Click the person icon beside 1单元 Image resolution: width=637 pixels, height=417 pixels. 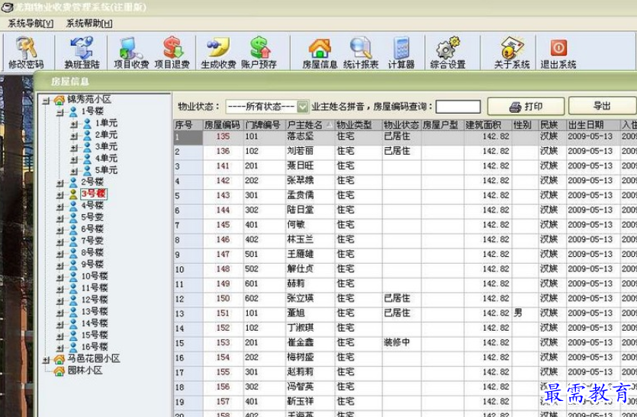pyautogui.click(x=87, y=123)
